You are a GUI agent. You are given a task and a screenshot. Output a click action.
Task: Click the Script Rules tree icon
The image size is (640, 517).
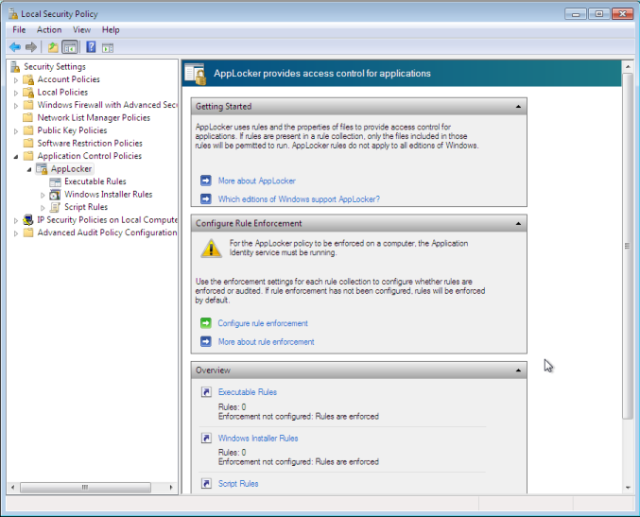coord(55,207)
